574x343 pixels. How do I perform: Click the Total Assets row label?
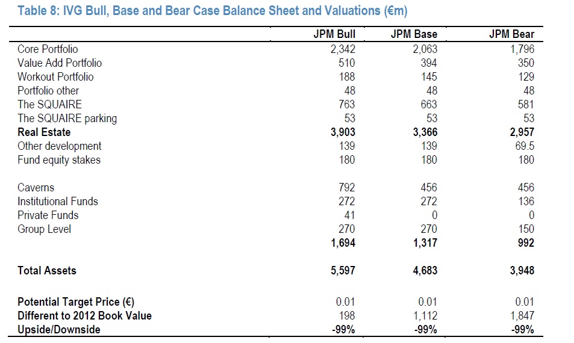(x=47, y=271)
